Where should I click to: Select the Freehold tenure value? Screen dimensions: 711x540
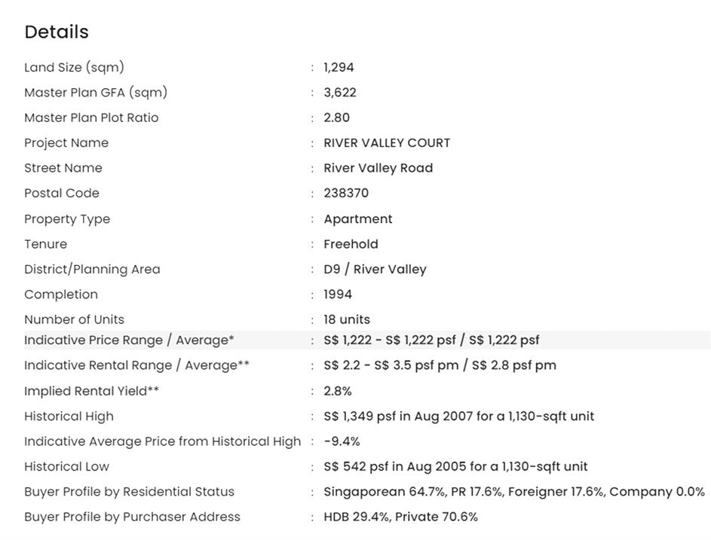[x=351, y=244]
